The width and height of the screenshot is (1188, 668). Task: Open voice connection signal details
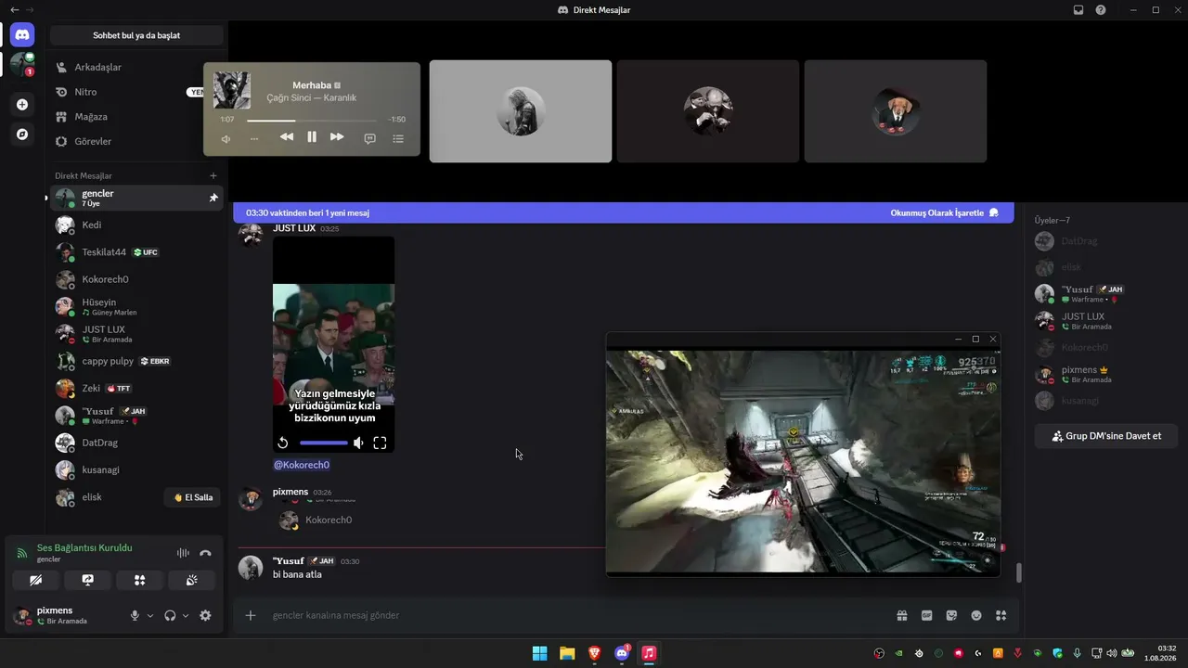(x=21, y=553)
